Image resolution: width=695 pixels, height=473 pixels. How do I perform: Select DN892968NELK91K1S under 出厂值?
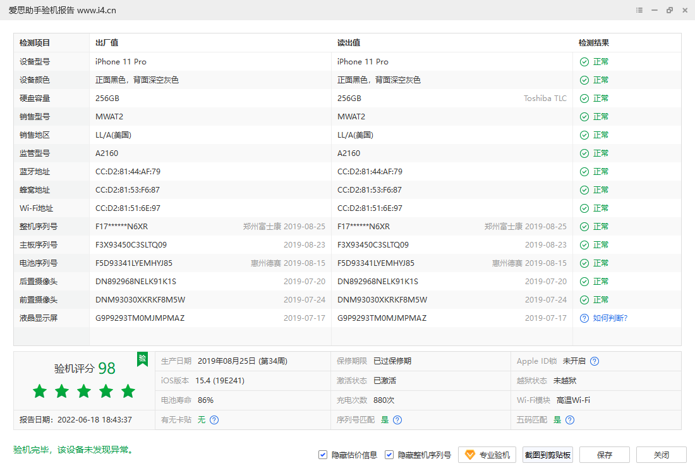[136, 282]
